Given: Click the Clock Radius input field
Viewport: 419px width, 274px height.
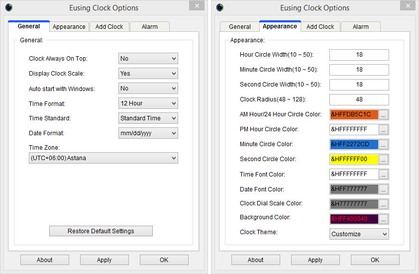Looking at the screenshot, I should pos(359,99).
